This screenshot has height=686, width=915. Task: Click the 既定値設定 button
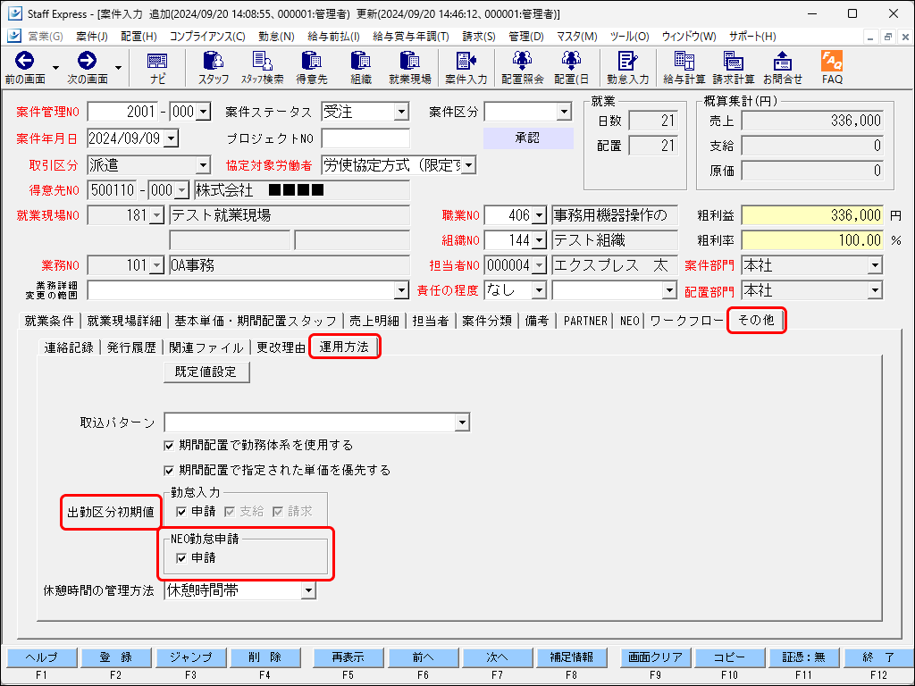(x=206, y=372)
